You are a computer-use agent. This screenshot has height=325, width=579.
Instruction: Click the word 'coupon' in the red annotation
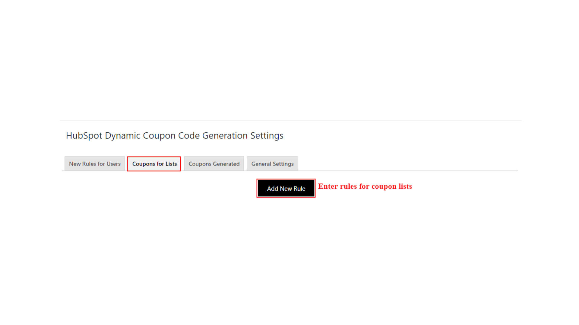384,187
